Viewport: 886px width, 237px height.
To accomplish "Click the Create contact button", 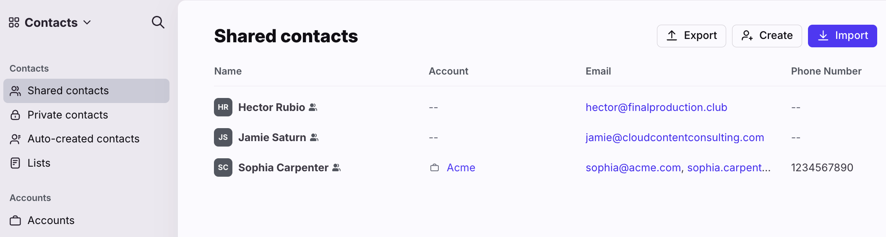I will [767, 36].
